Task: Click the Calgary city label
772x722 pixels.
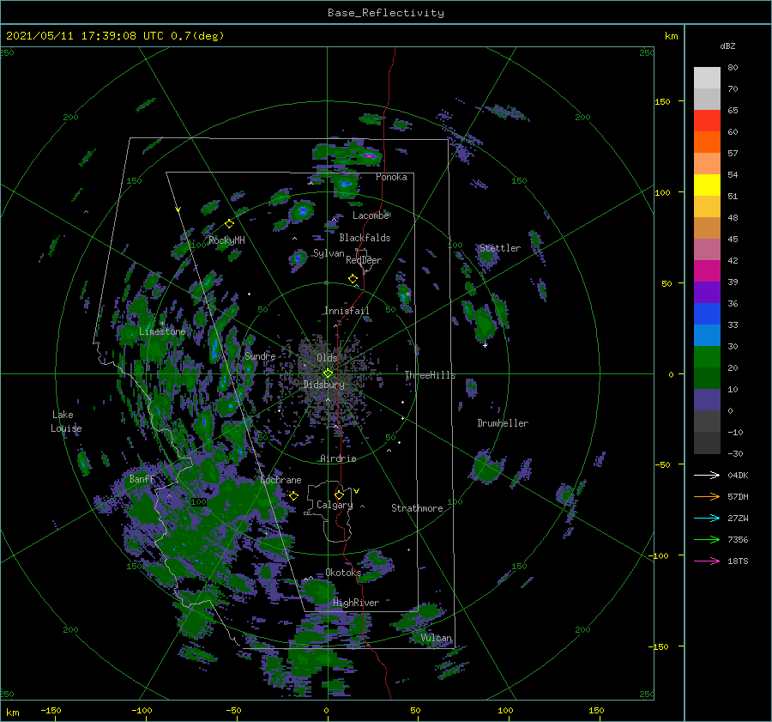Action: [335, 505]
